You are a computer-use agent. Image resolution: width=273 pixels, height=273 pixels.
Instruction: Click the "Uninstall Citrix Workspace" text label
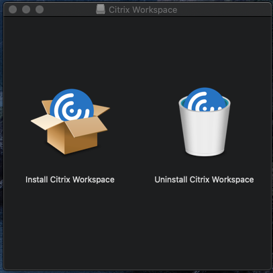[x=204, y=180]
